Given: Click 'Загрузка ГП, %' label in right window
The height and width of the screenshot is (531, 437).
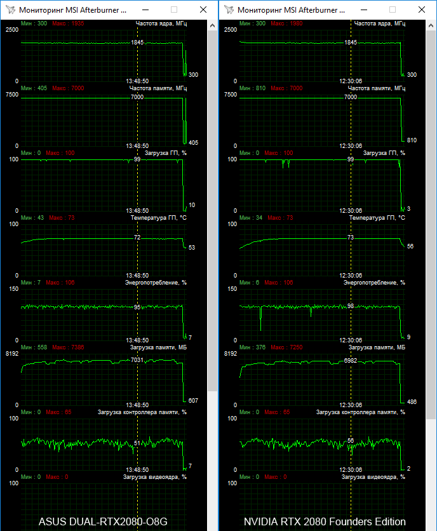Looking at the screenshot, I should coord(384,153).
